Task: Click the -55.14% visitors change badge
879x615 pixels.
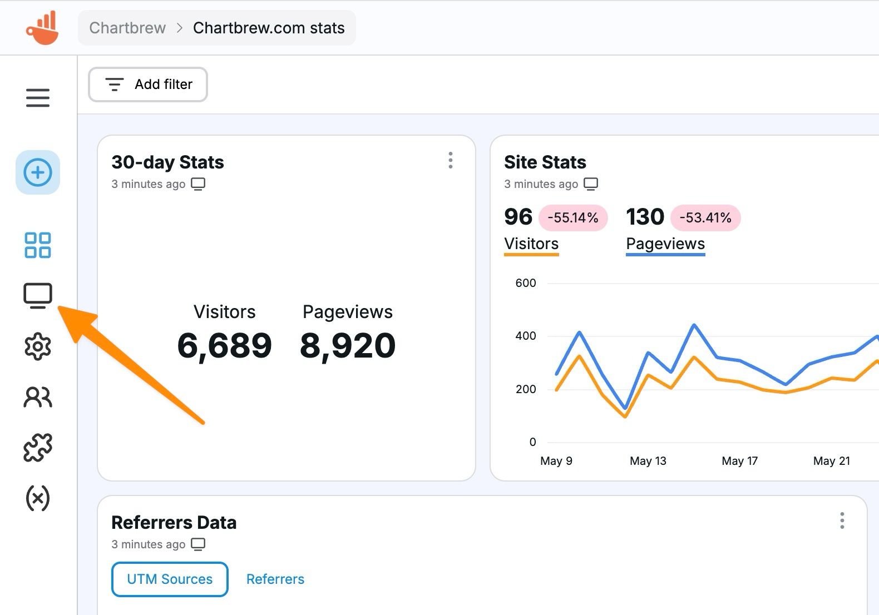Action: point(573,217)
